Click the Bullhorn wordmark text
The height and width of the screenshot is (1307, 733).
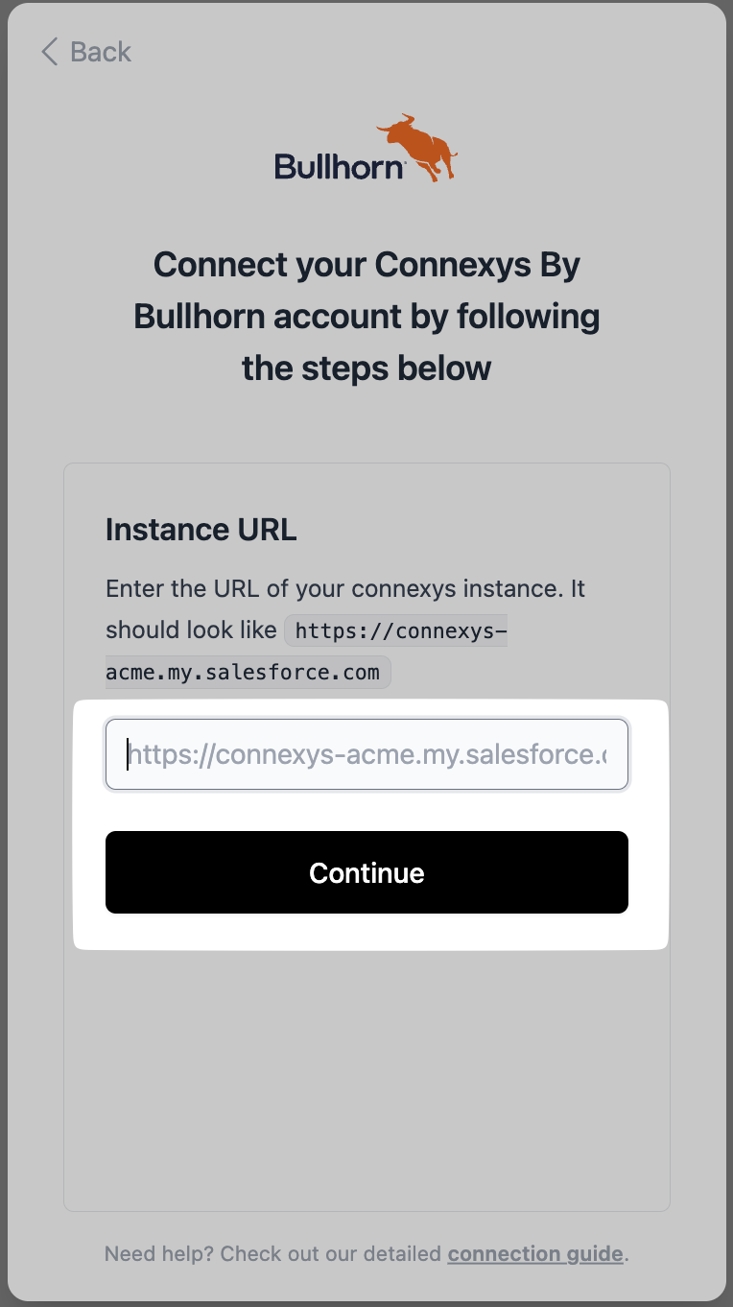point(340,166)
